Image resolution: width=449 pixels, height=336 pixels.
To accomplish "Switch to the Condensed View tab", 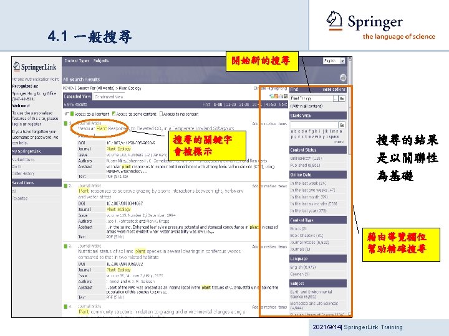I will pos(109,97).
